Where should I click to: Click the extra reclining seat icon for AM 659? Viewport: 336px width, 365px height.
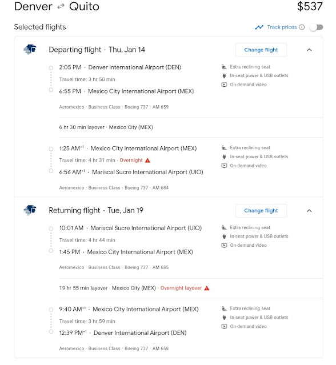(x=224, y=67)
